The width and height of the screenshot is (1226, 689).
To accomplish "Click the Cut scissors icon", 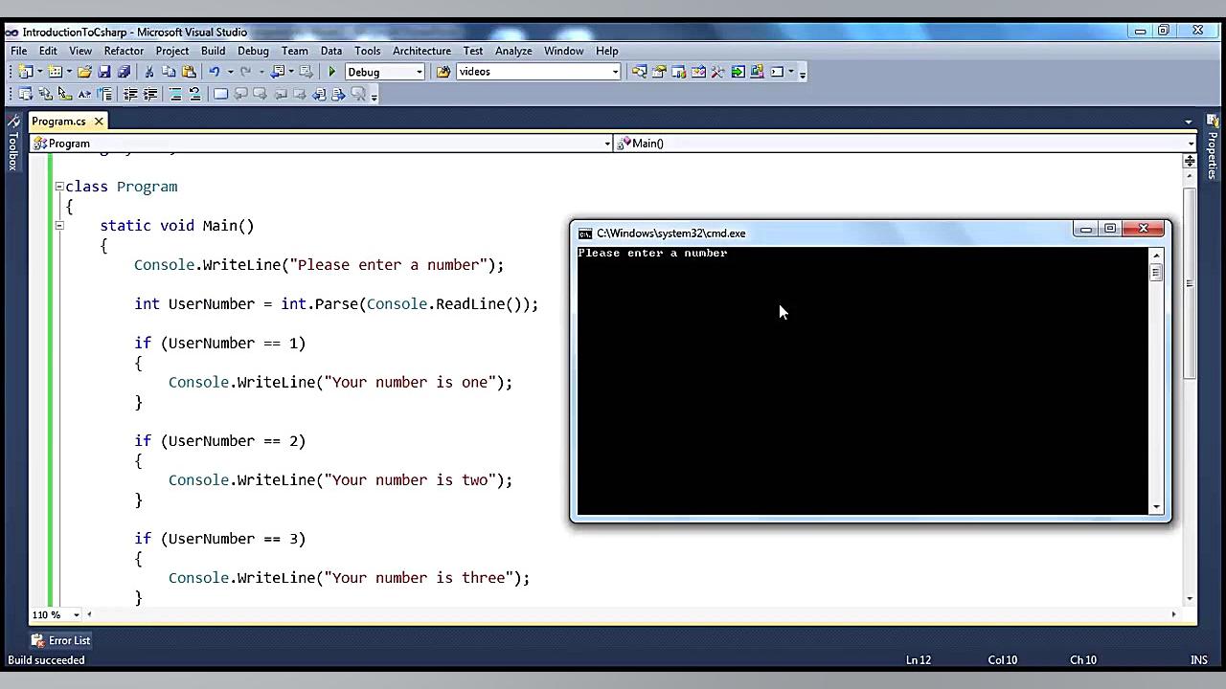I will (148, 72).
